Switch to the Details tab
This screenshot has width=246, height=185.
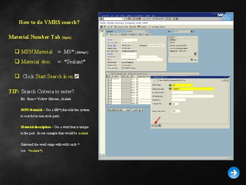click(133, 35)
